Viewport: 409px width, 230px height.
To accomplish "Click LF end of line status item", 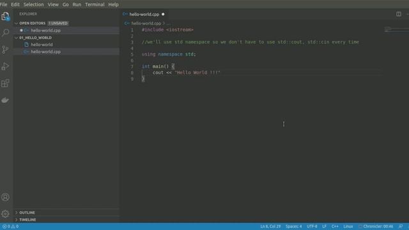I will tap(324, 226).
